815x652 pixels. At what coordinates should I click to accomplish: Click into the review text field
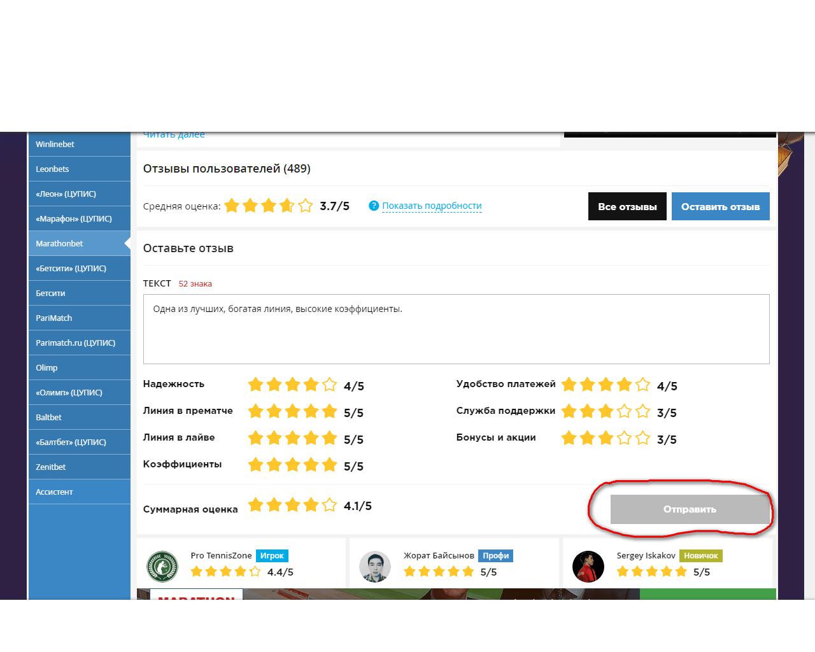pyautogui.click(x=456, y=329)
